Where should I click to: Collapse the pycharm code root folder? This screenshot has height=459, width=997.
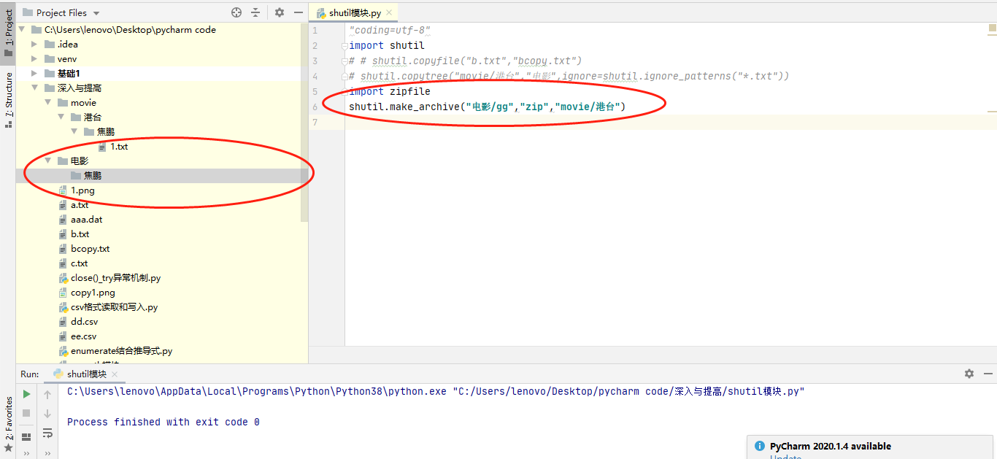click(x=22, y=30)
